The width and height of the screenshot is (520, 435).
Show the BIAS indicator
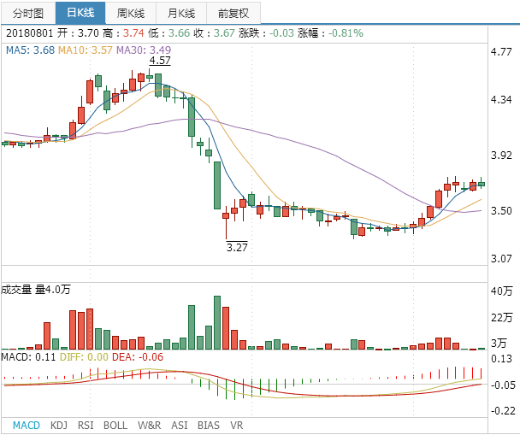(209, 425)
